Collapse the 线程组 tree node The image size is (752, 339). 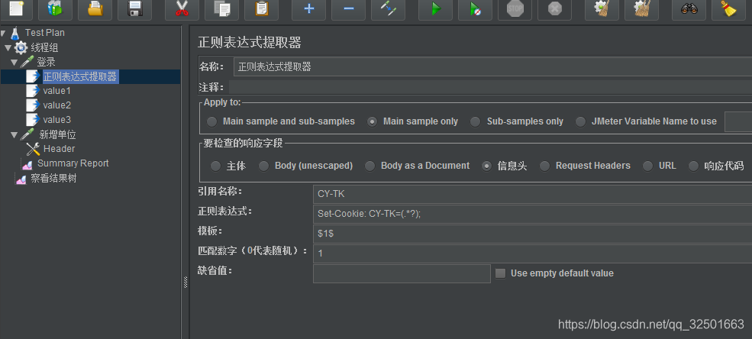pos(8,48)
